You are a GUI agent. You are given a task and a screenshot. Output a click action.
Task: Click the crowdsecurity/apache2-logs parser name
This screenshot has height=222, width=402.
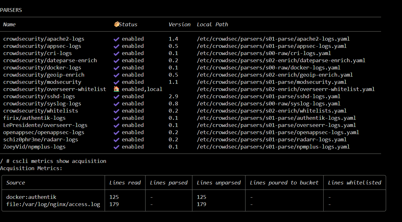coord(44,39)
